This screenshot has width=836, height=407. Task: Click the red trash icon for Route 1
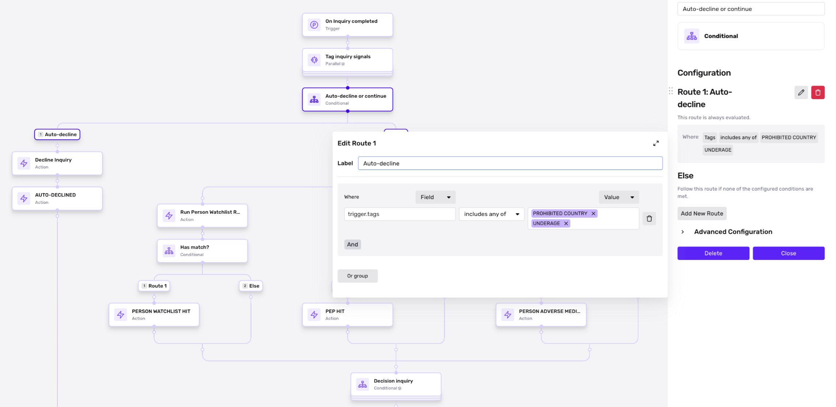click(818, 92)
